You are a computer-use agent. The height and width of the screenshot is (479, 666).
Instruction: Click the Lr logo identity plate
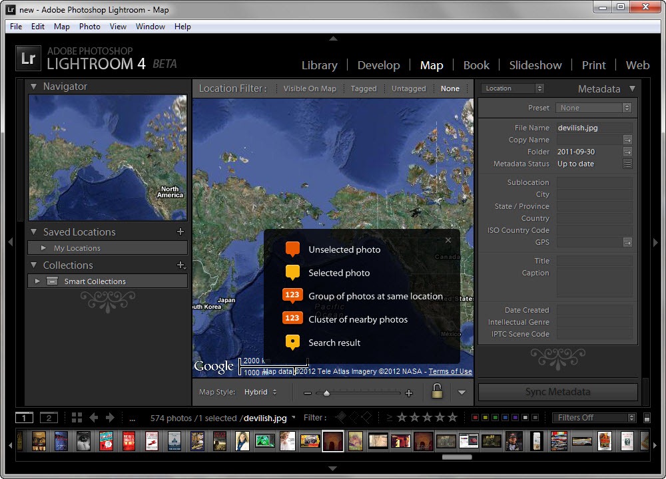(28, 58)
